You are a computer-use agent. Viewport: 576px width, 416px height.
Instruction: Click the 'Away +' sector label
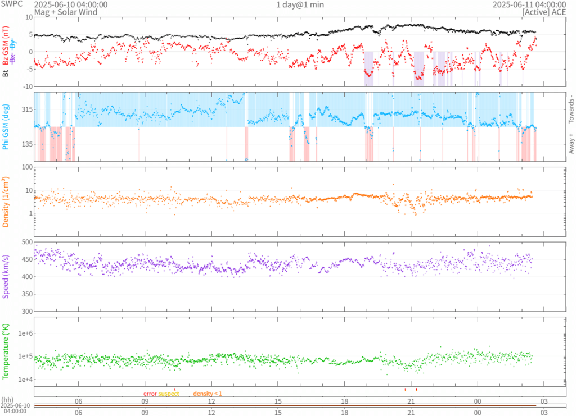[x=571, y=144]
